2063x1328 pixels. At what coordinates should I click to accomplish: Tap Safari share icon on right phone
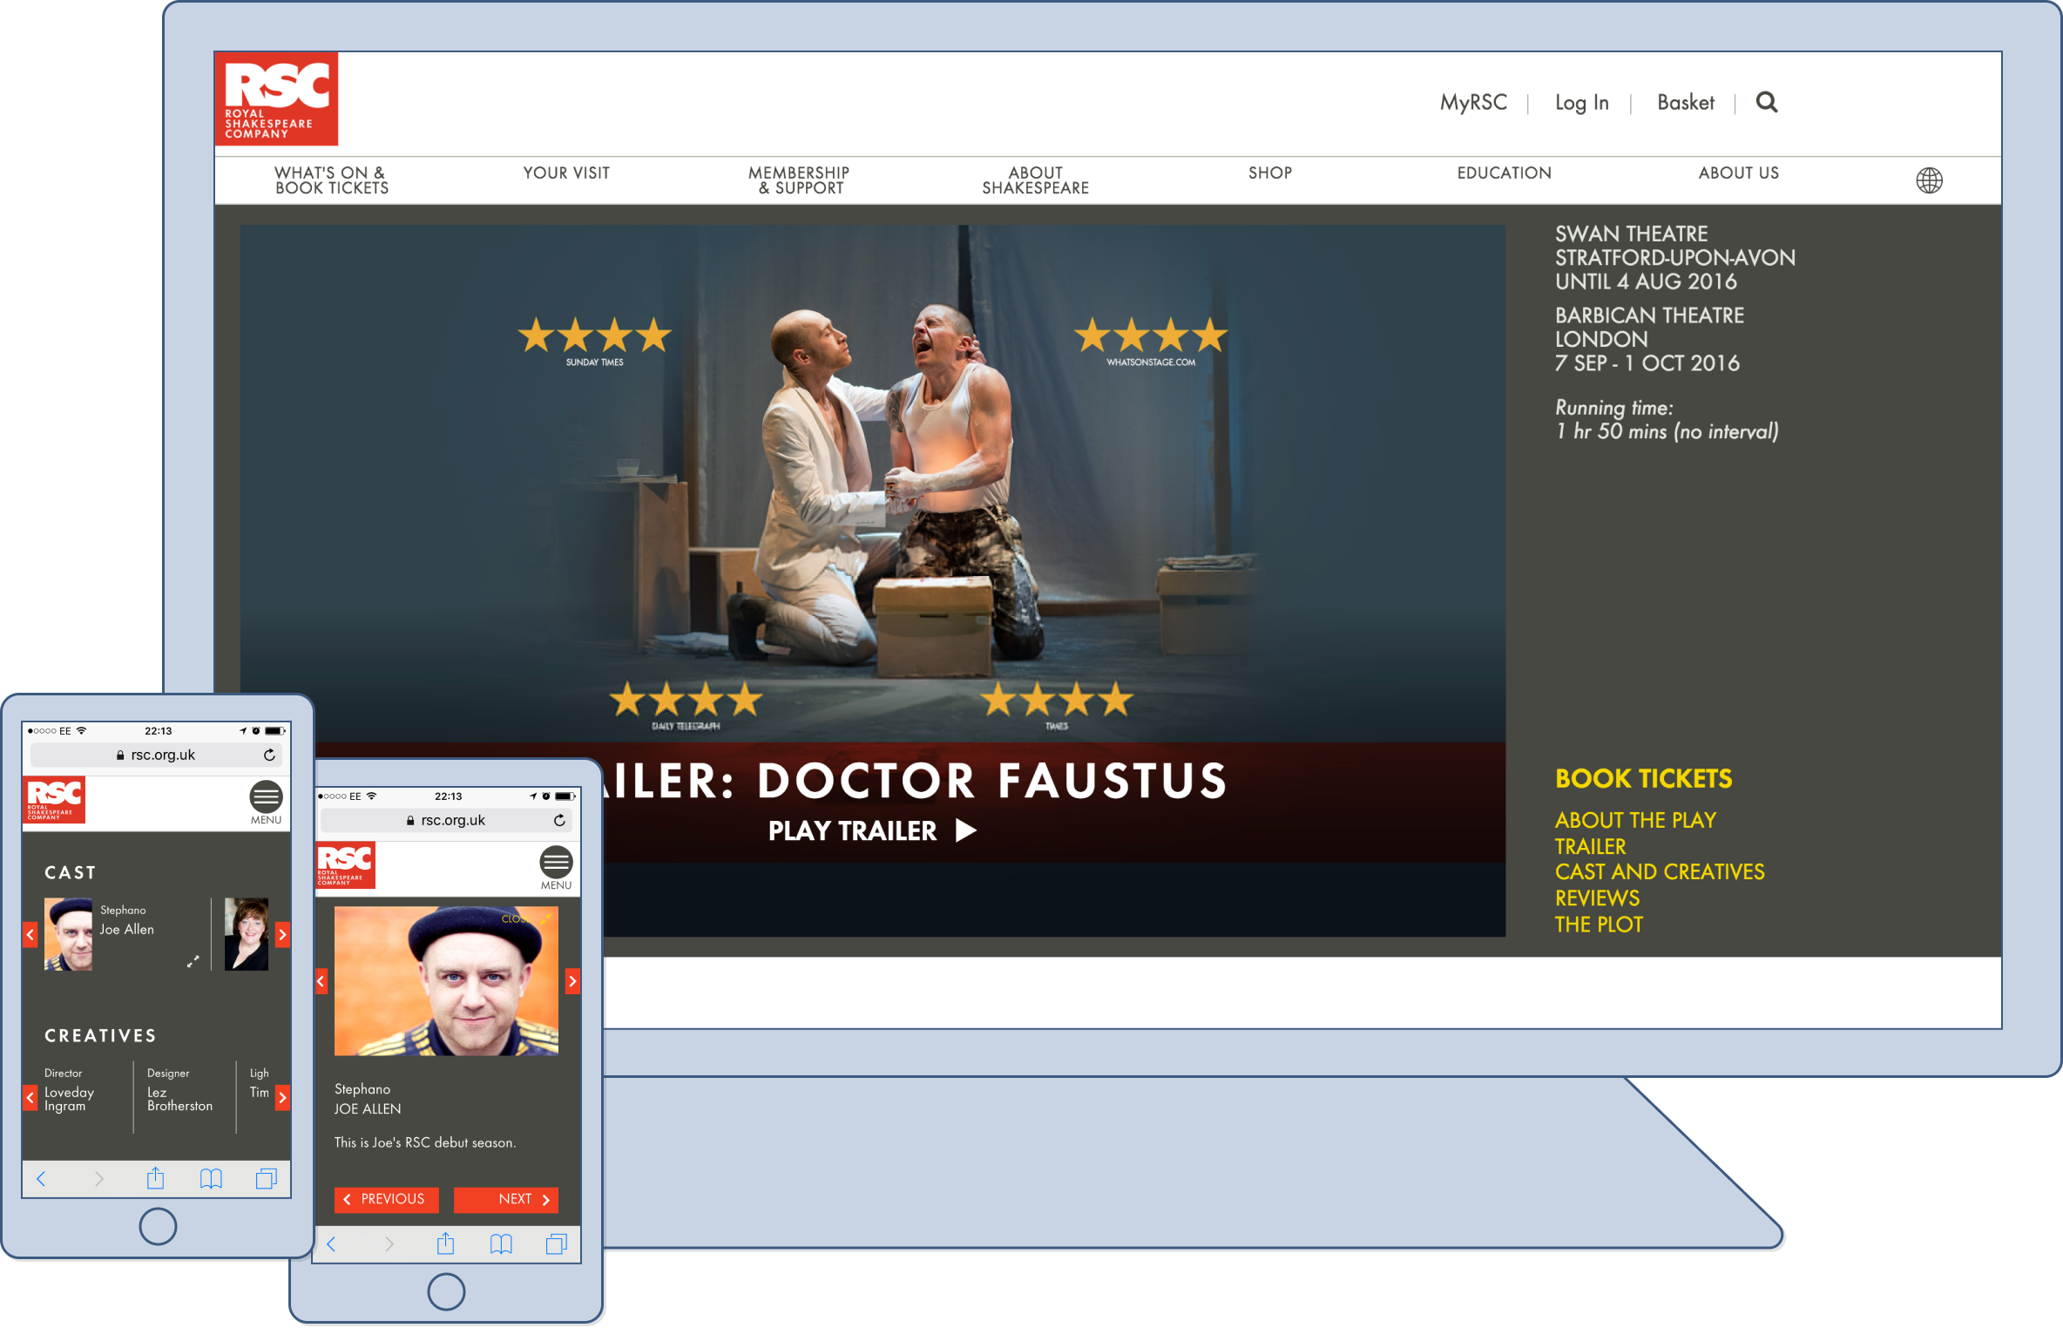[x=445, y=1243]
